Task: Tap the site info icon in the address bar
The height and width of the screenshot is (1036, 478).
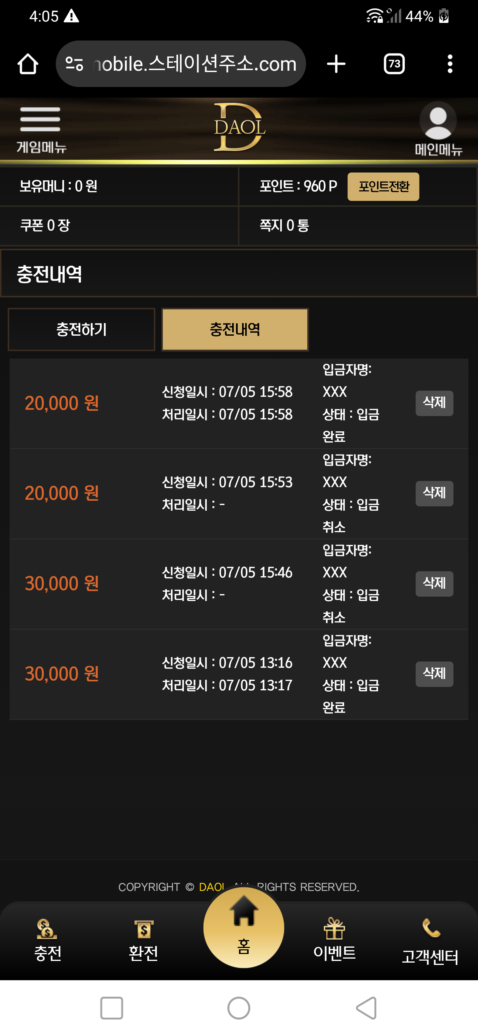Action: (74, 64)
